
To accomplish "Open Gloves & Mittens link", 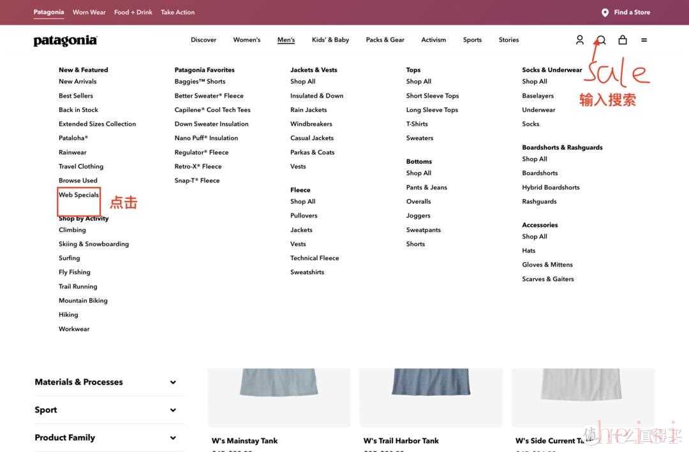I will pos(547,265).
